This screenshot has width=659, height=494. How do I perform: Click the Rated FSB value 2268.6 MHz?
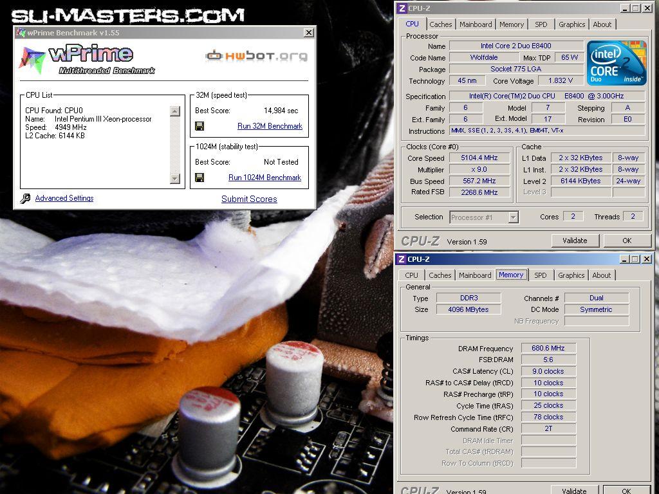coord(479,192)
